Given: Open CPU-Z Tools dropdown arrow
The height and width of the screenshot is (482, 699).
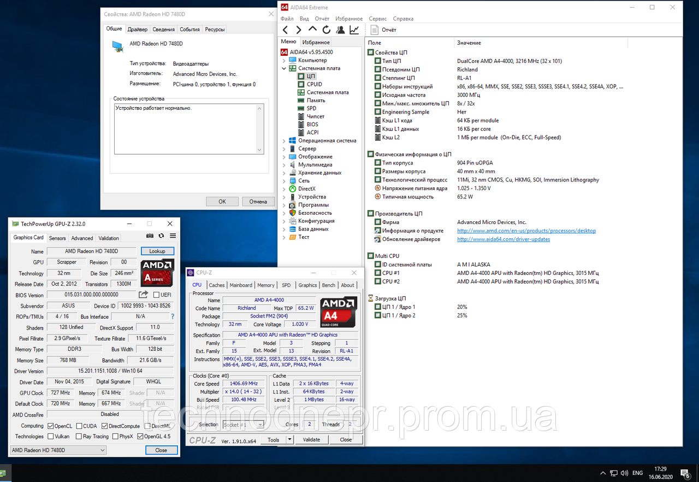Looking at the screenshot, I should [290, 439].
